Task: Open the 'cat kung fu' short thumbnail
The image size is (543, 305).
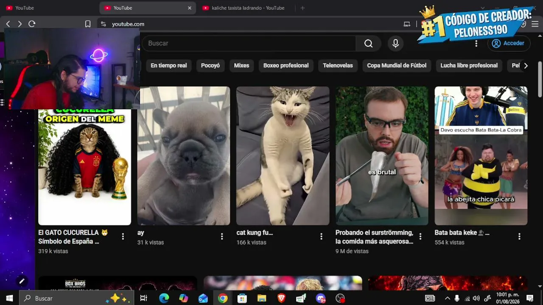Action: pyautogui.click(x=283, y=156)
